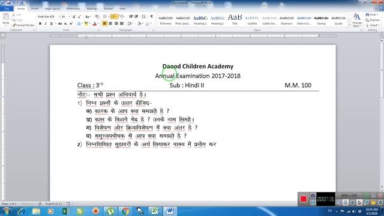Switch to the Review tab
The width and height of the screenshot is (384, 216).
108,8
